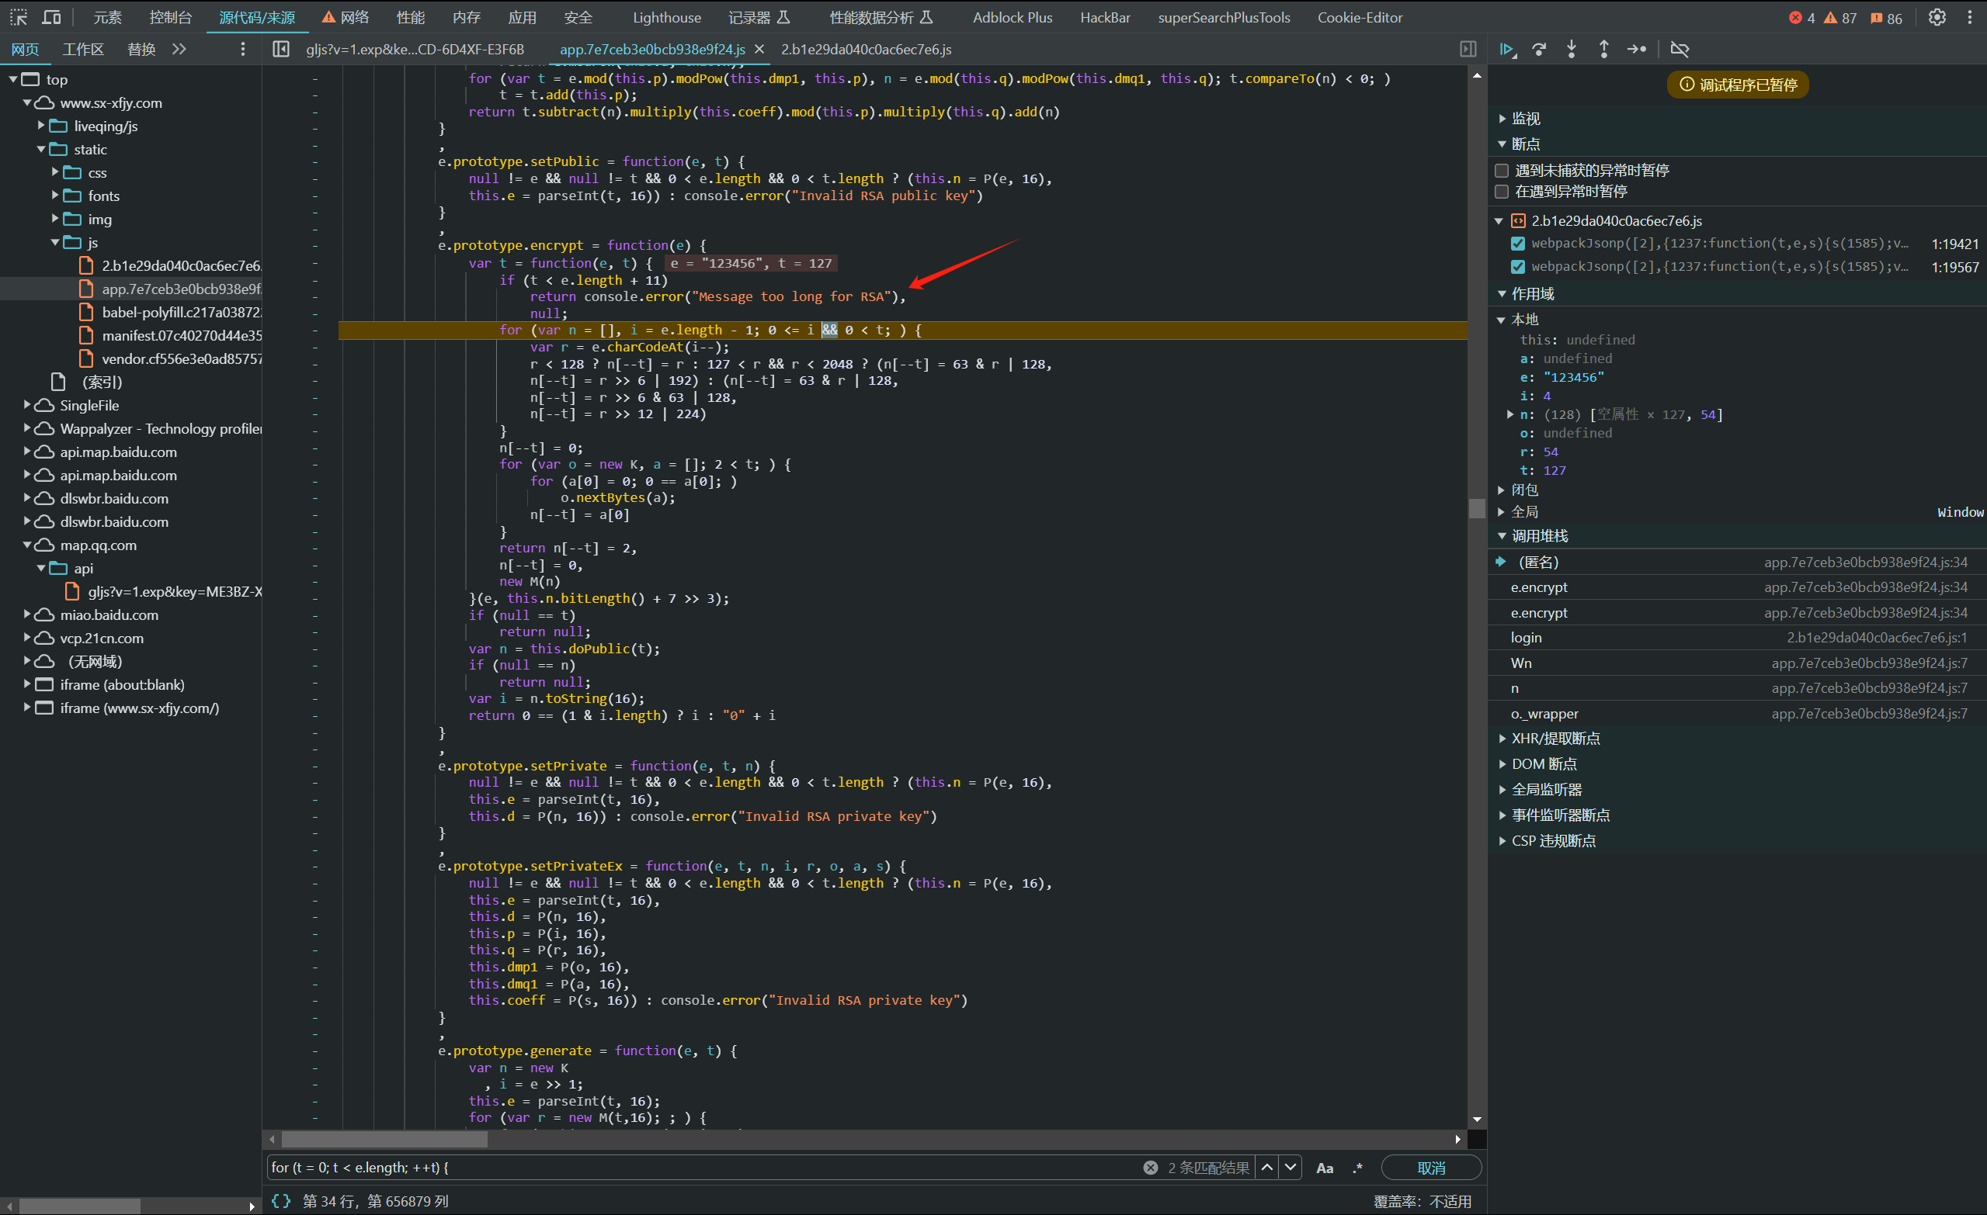Click the red error count badge
The height and width of the screenshot is (1215, 1987).
click(x=1801, y=18)
